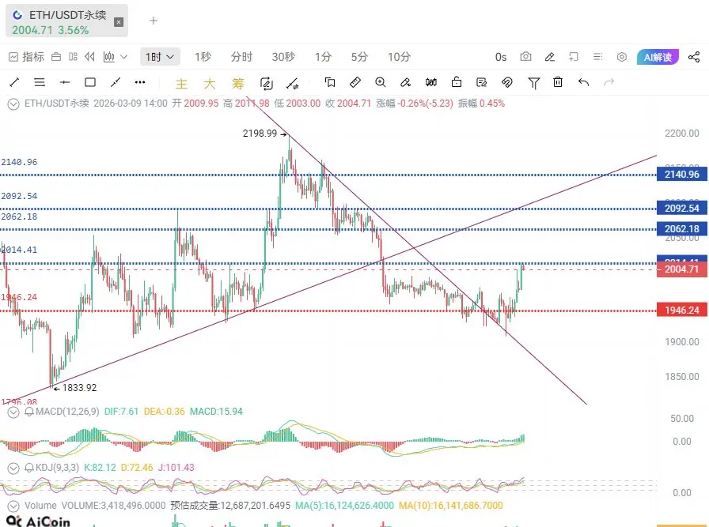The image size is (709, 527).
Task: Add a new chart tab with plus
Action: pos(154,21)
